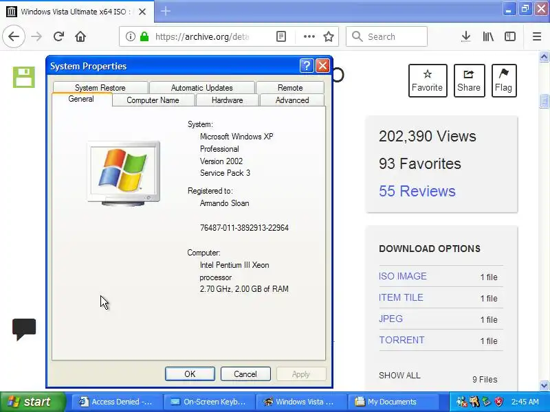Switch to My Documents taskbar window

tap(393, 402)
